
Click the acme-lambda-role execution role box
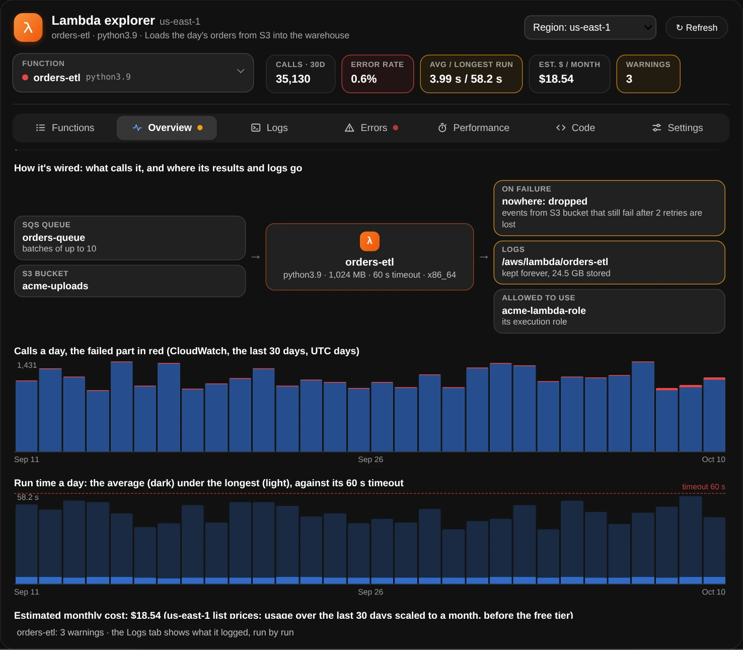click(x=610, y=311)
